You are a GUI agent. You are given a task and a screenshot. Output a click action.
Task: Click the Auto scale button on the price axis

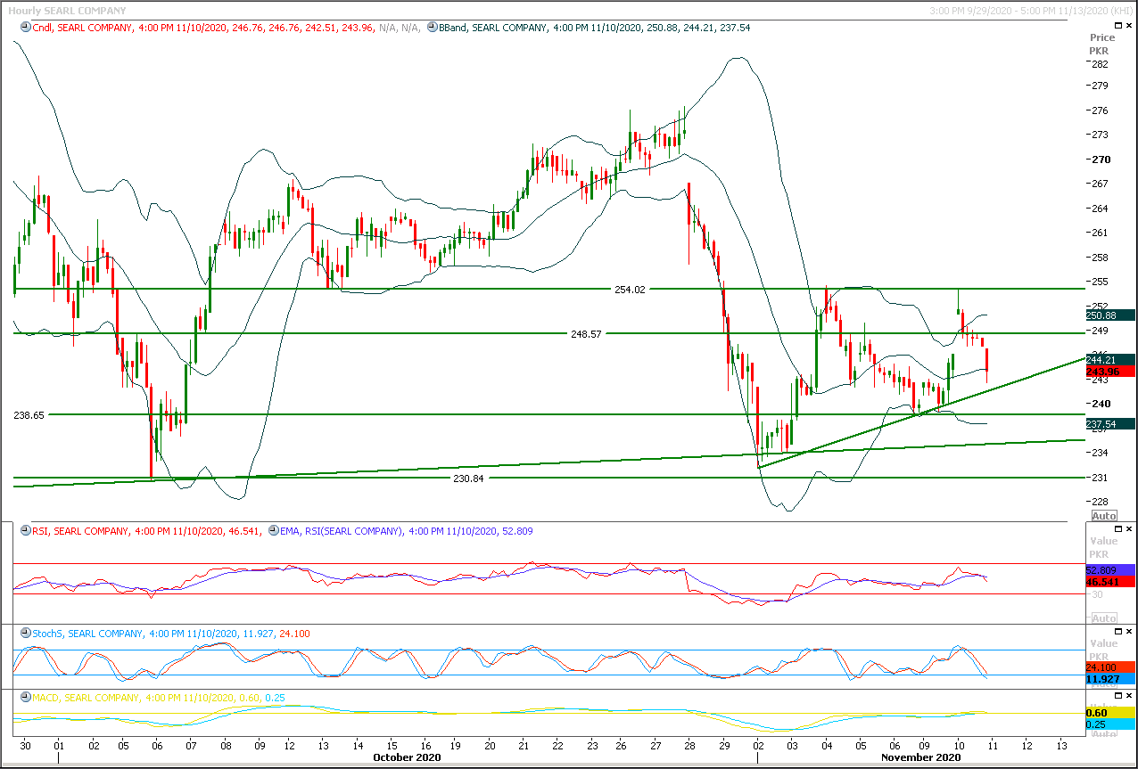pos(1104,516)
